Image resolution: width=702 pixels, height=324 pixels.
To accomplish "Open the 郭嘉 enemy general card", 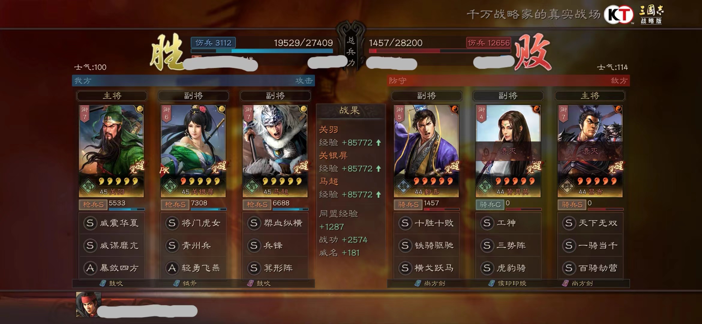I will 426,151.
